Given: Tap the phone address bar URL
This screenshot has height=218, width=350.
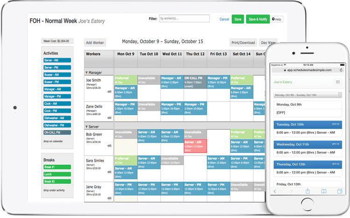Looking at the screenshot, I should click(309, 70).
